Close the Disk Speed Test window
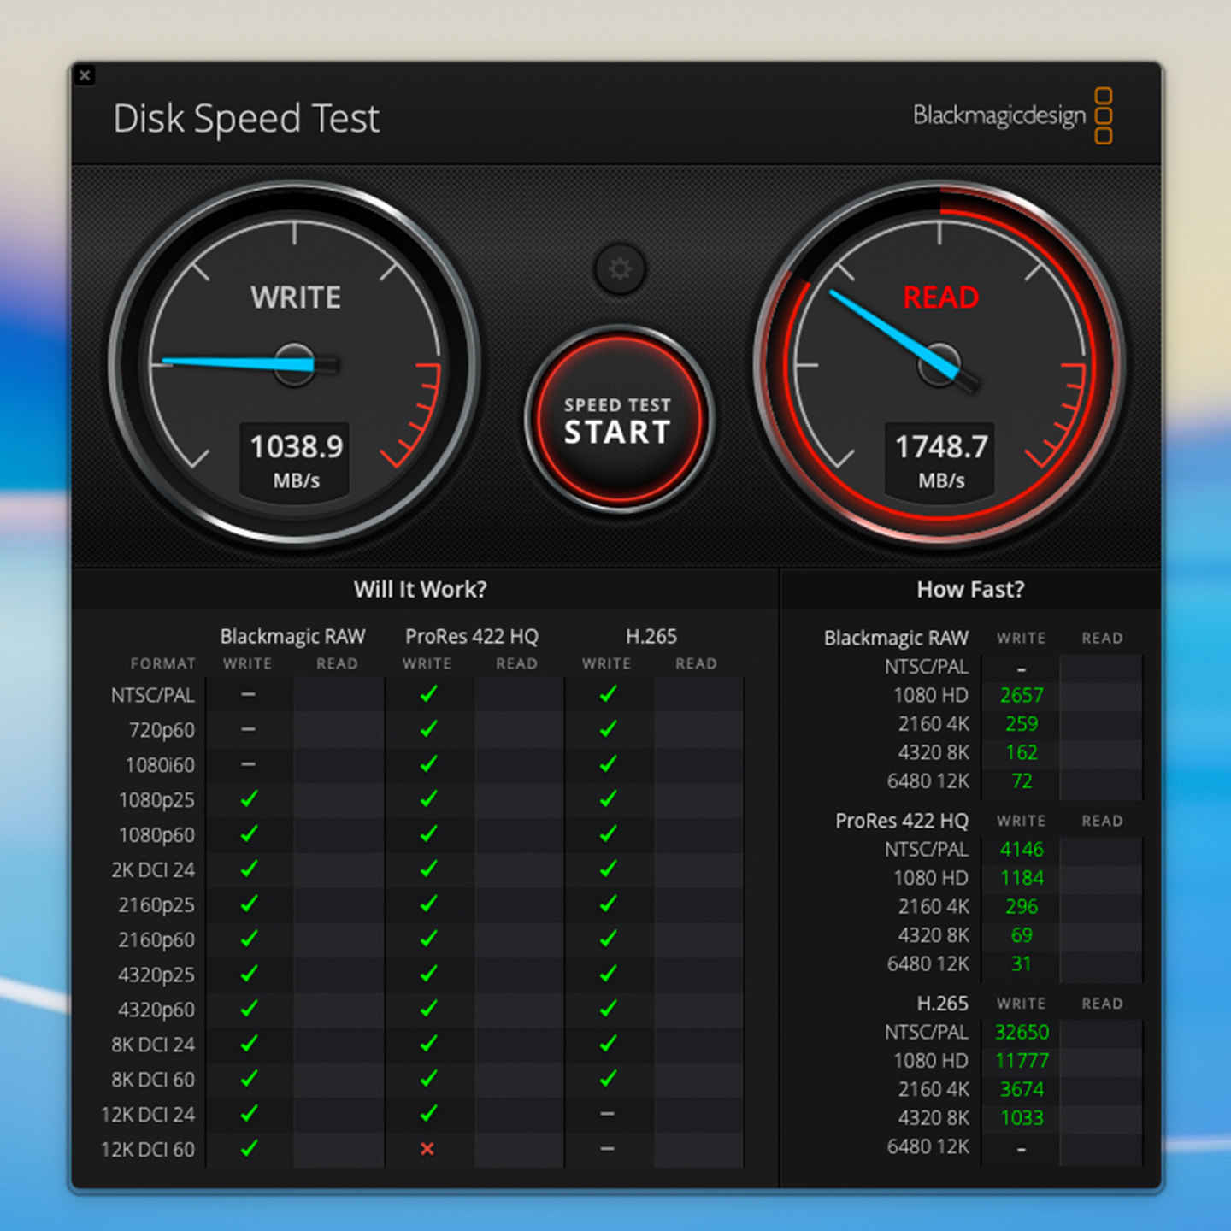 85,75
